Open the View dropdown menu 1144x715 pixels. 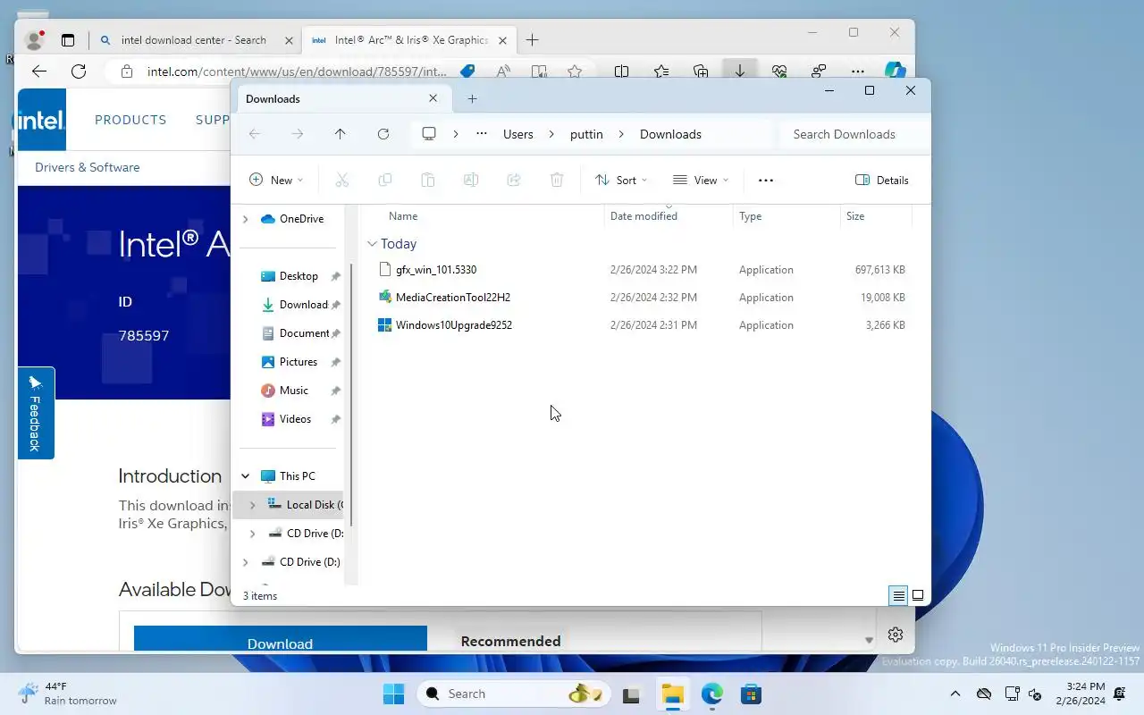[x=701, y=180]
